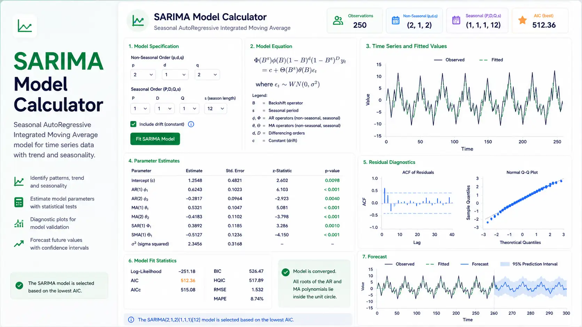
Task: Click the RMSE value 1.532
Action: tap(257, 289)
